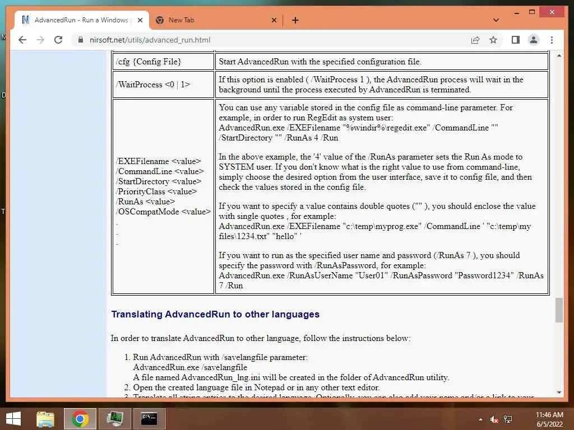The height and width of the screenshot is (430, 574).
Task: Click the 'AdvancedRun.exe /savelangfile' line
Action: pos(190,367)
